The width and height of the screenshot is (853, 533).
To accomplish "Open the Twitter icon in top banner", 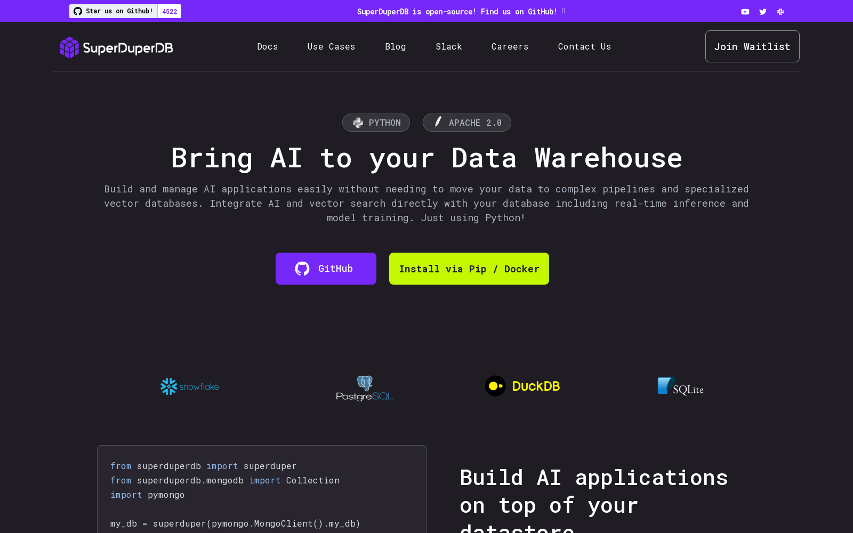I will click(763, 12).
